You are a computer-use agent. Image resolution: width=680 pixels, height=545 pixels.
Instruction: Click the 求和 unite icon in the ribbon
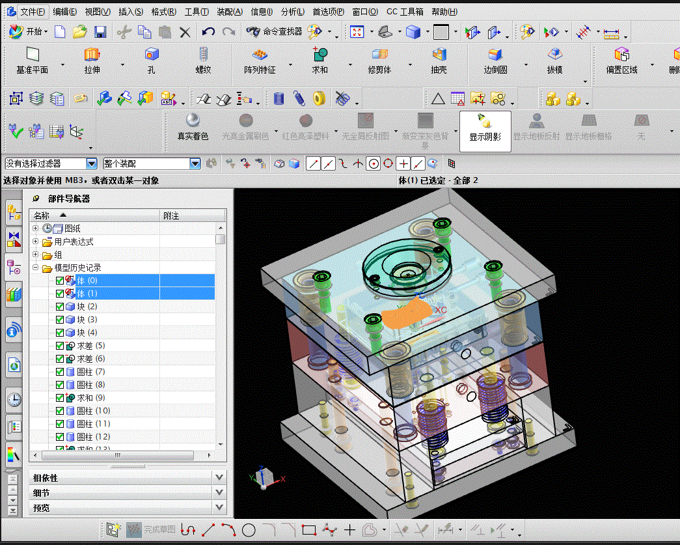click(x=320, y=61)
